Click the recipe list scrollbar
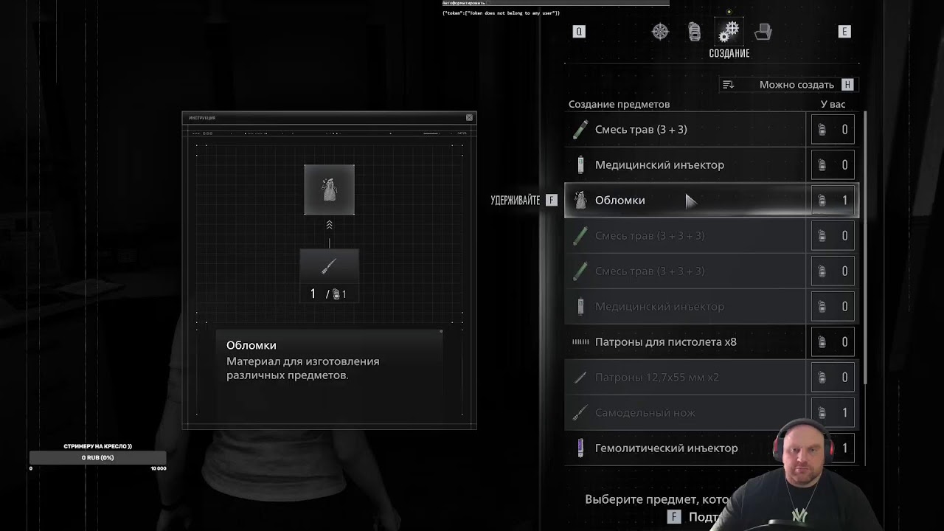Screen dimensions: 944x531 (865, 247)
